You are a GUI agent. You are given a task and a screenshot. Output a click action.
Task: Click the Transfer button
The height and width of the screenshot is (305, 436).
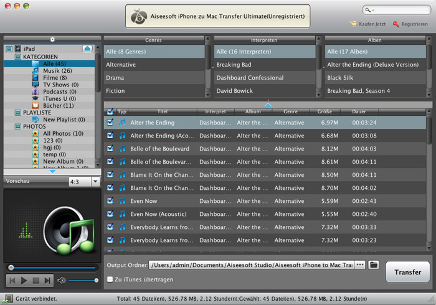pos(407,272)
